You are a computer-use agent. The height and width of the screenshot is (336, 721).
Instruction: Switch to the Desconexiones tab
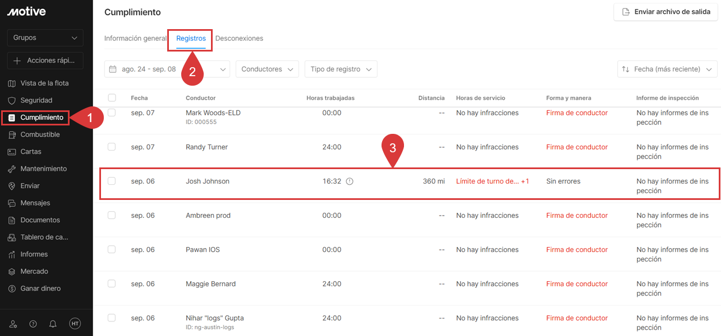[x=239, y=39]
